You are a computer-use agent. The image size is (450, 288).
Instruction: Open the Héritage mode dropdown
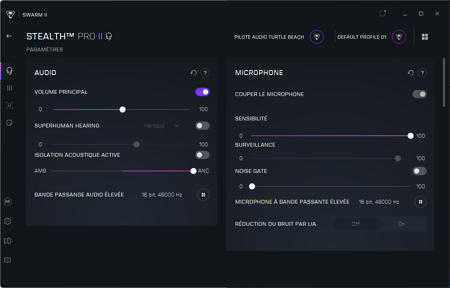click(x=161, y=126)
